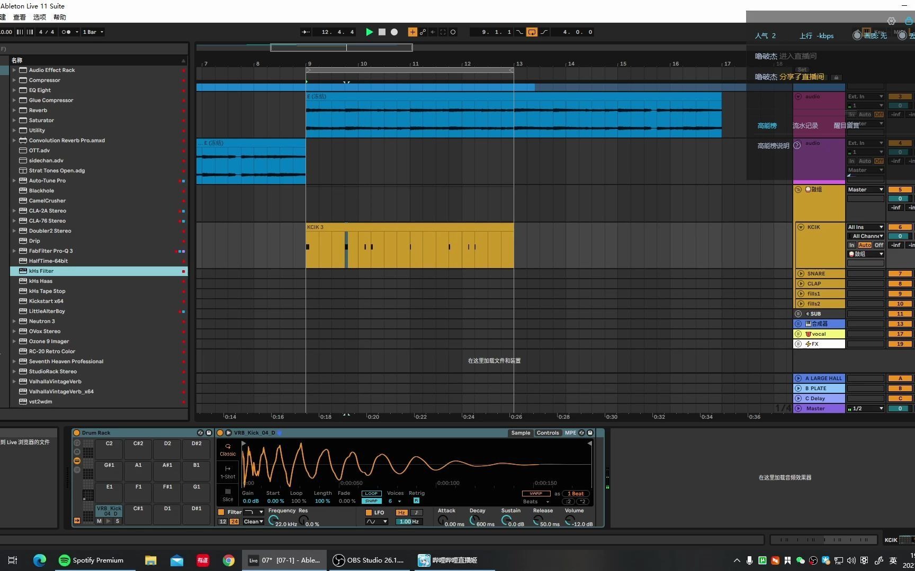Set KCIK monitor to Auto
Screen dimensions: 915x571
coord(865,245)
